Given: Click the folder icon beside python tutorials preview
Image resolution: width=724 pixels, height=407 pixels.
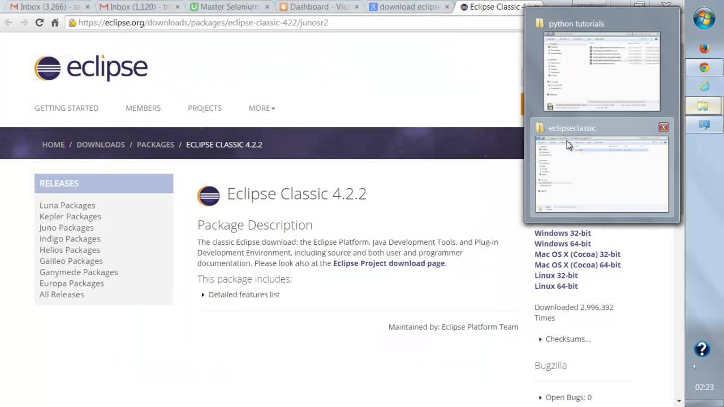Looking at the screenshot, I should click(x=540, y=23).
